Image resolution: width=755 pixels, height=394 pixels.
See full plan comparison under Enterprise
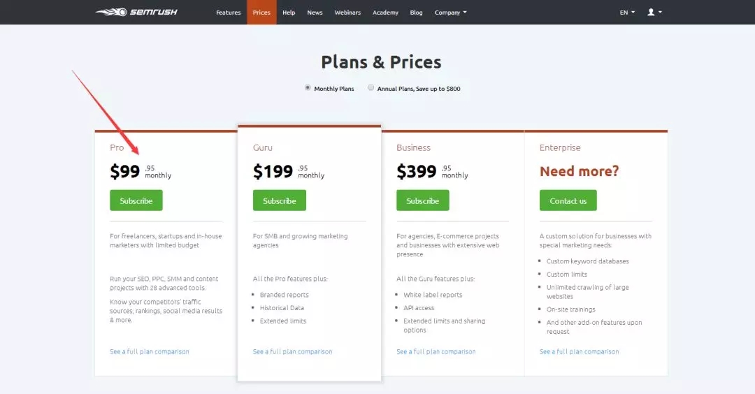coord(580,351)
